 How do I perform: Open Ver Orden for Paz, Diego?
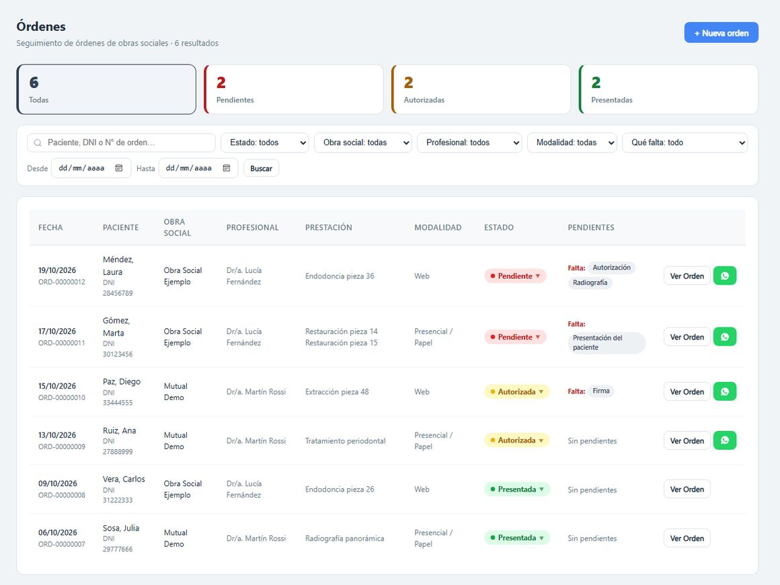[687, 391]
